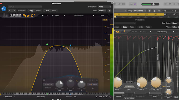Open View Editor dropdown in Pro-Q window
Viewport: 179px width, 100px height.
(102, 11)
